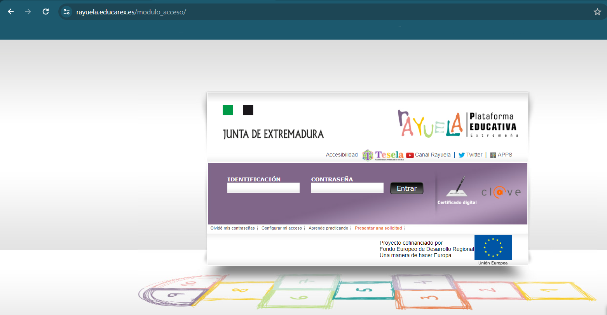Open Aprende practicando link
607x315 pixels.
point(328,228)
